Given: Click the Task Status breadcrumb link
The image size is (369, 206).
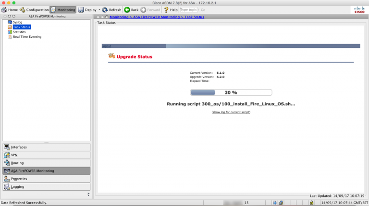Looking at the screenshot, I should point(194,17).
